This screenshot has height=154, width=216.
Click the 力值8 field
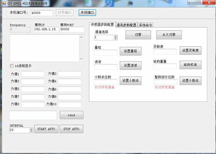(x=70, y=97)
